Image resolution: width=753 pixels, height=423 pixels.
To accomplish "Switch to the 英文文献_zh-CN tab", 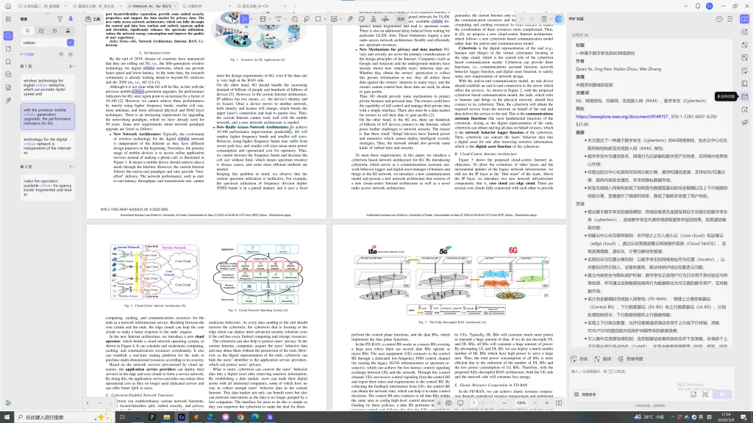I will (257, 5).
